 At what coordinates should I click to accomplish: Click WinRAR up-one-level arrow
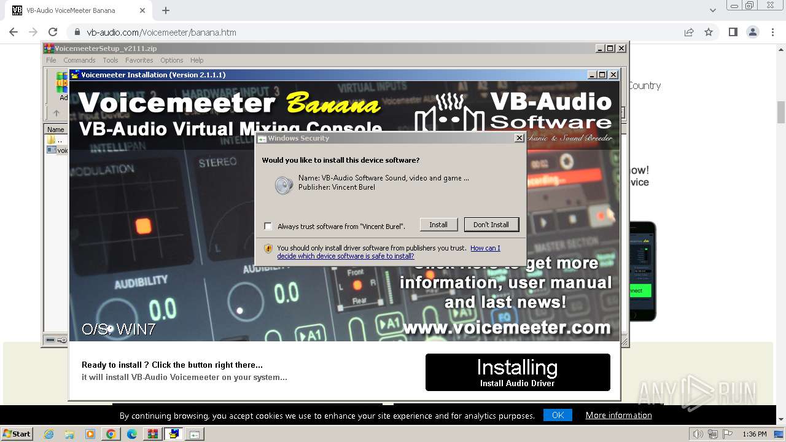pos(56,113)
